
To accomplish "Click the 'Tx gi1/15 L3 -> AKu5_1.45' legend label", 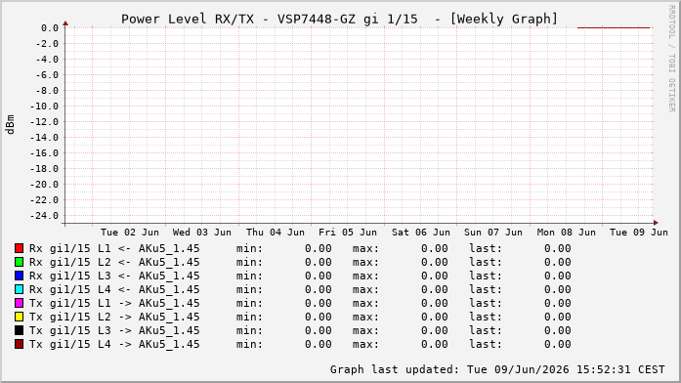I will 114,330.
